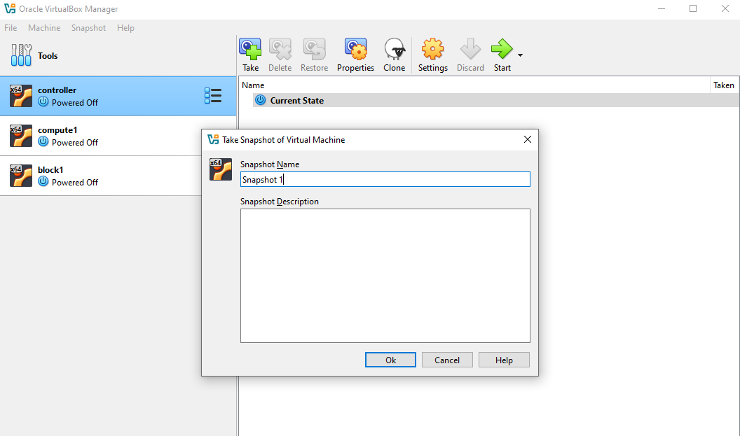The image size is (740, 436).
Task: Confirm the snapshot with Ok button
Action: (390, 360)
